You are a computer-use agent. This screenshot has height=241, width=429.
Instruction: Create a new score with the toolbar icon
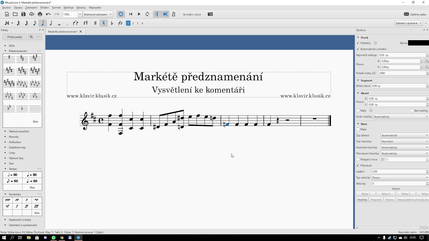(x=7, y=14)
